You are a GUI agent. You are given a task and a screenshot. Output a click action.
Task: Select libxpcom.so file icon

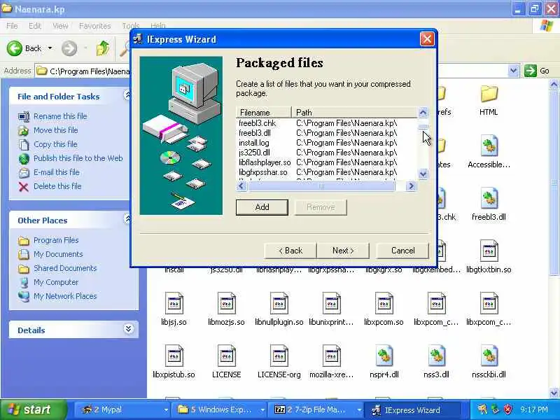coord(384,303)
